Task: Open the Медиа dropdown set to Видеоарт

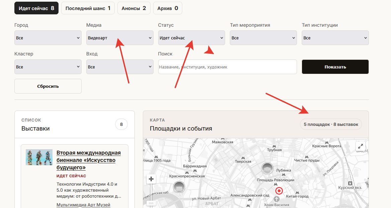Action: 120,38
